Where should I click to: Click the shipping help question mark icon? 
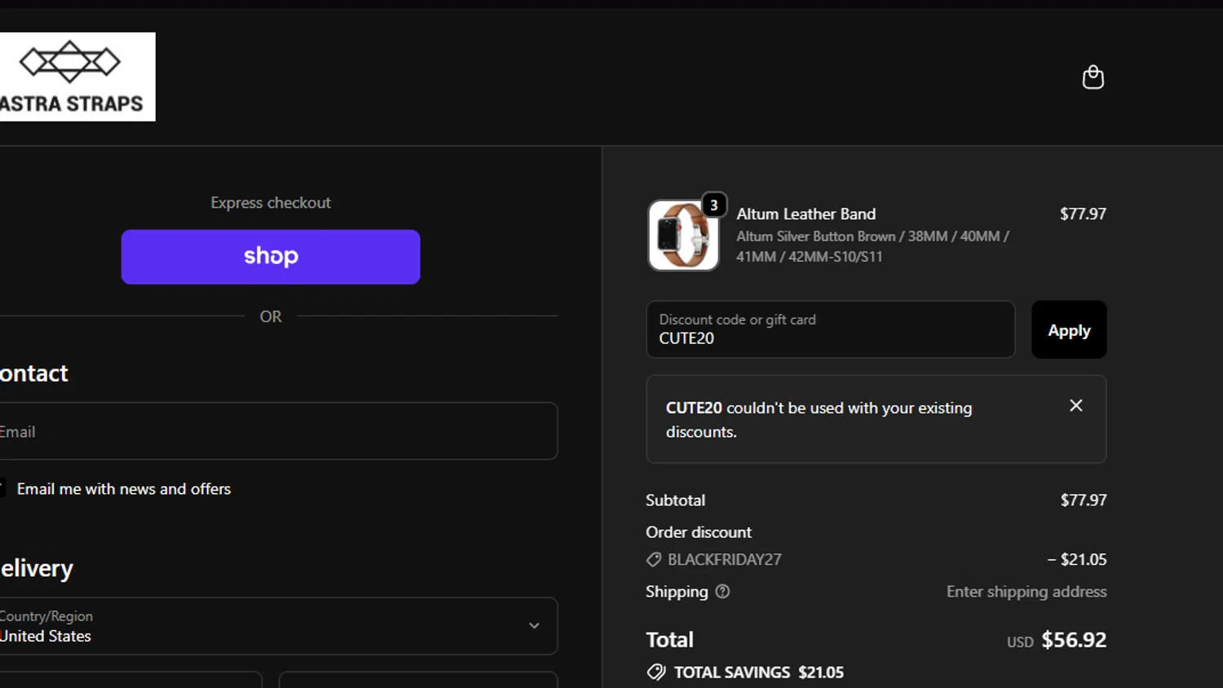(x=722, y=592)
